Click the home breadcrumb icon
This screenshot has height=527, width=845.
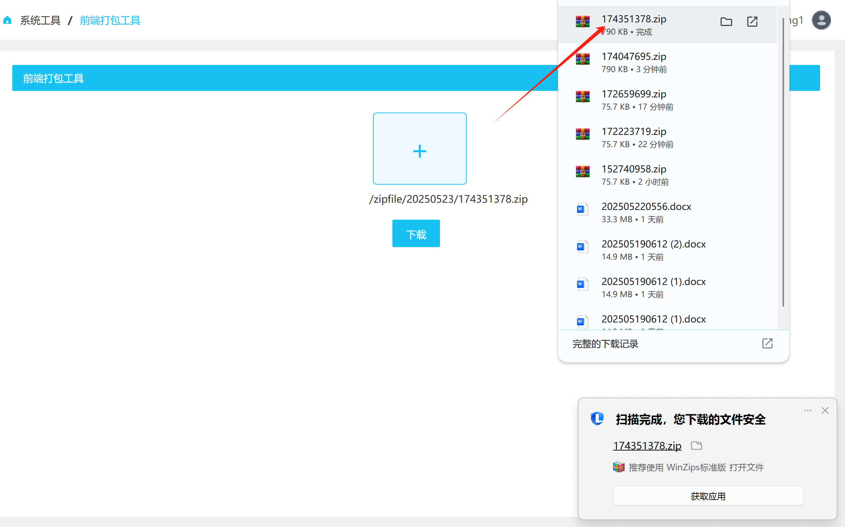[x=7, y=21]
